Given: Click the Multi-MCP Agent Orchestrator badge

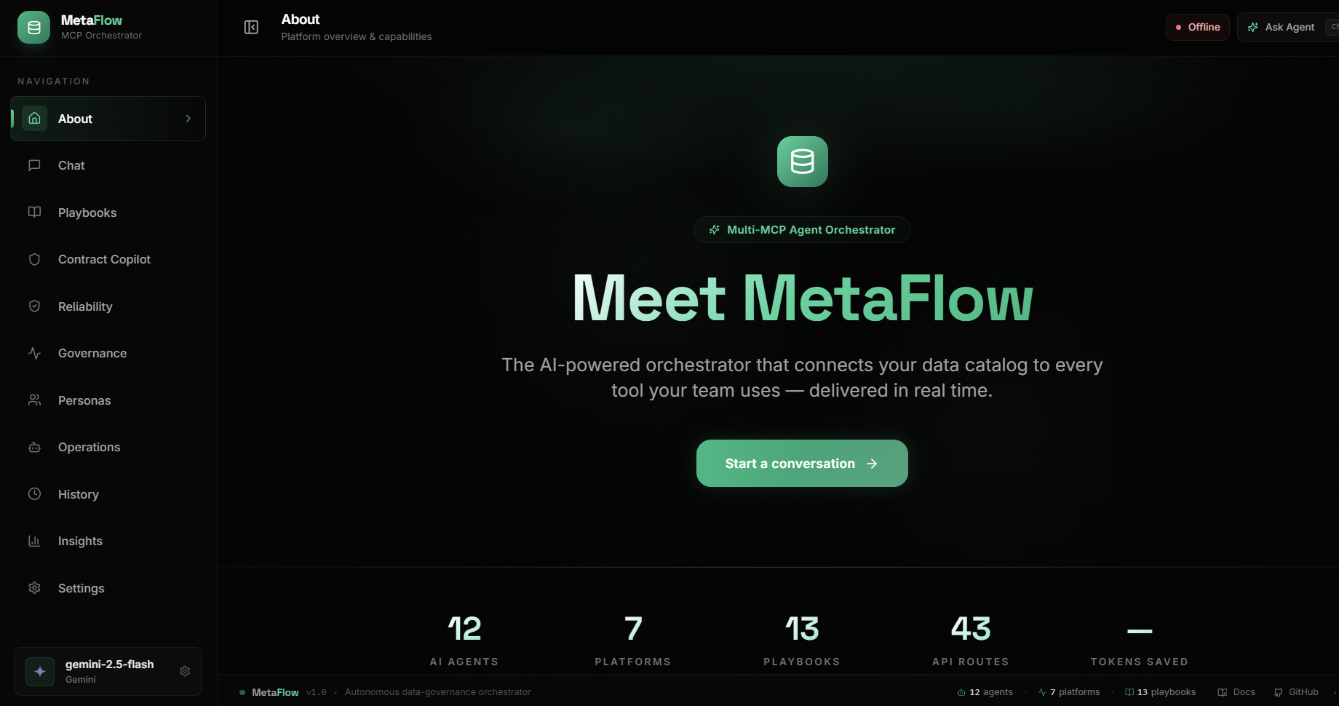Looking at the screenshot, I should (x=802, y=229).
